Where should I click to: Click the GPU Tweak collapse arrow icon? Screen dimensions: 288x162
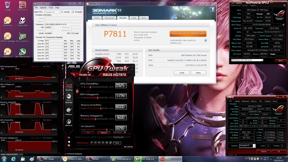pyautogui.click(x=69, y=138)
